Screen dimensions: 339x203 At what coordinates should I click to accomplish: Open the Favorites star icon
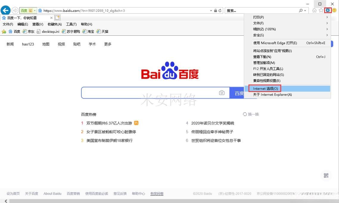coord(321,10)
